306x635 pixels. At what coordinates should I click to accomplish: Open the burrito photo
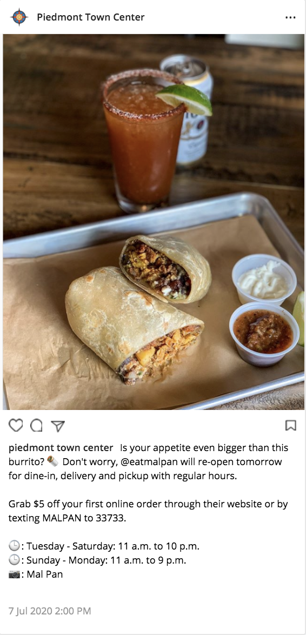pyautogui.click(x=153, y=222)
